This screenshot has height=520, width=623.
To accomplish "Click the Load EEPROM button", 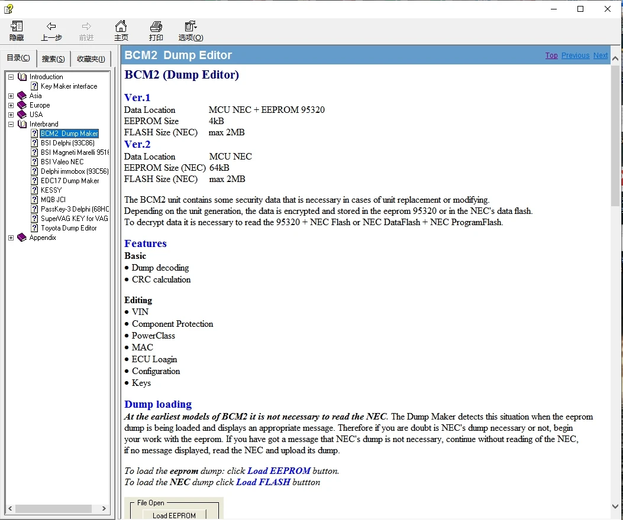I will (174, 515).
